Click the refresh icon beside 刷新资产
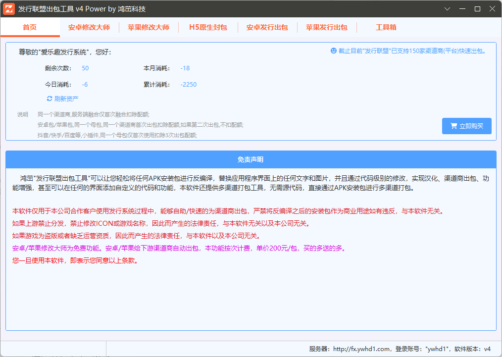This screenshot has height=357, width=502. pos(50,99)
